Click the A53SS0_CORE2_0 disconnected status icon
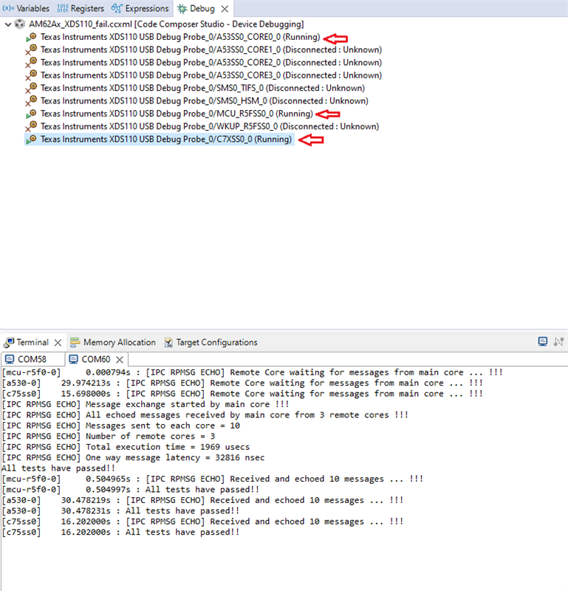The height and width of the screenshot is (591, 568). tap(31, 63)
